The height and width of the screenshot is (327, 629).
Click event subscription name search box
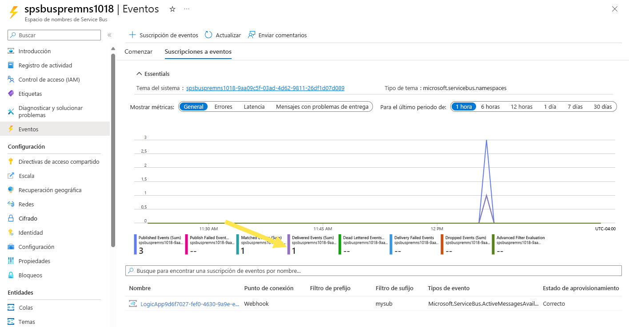(373, 271)
